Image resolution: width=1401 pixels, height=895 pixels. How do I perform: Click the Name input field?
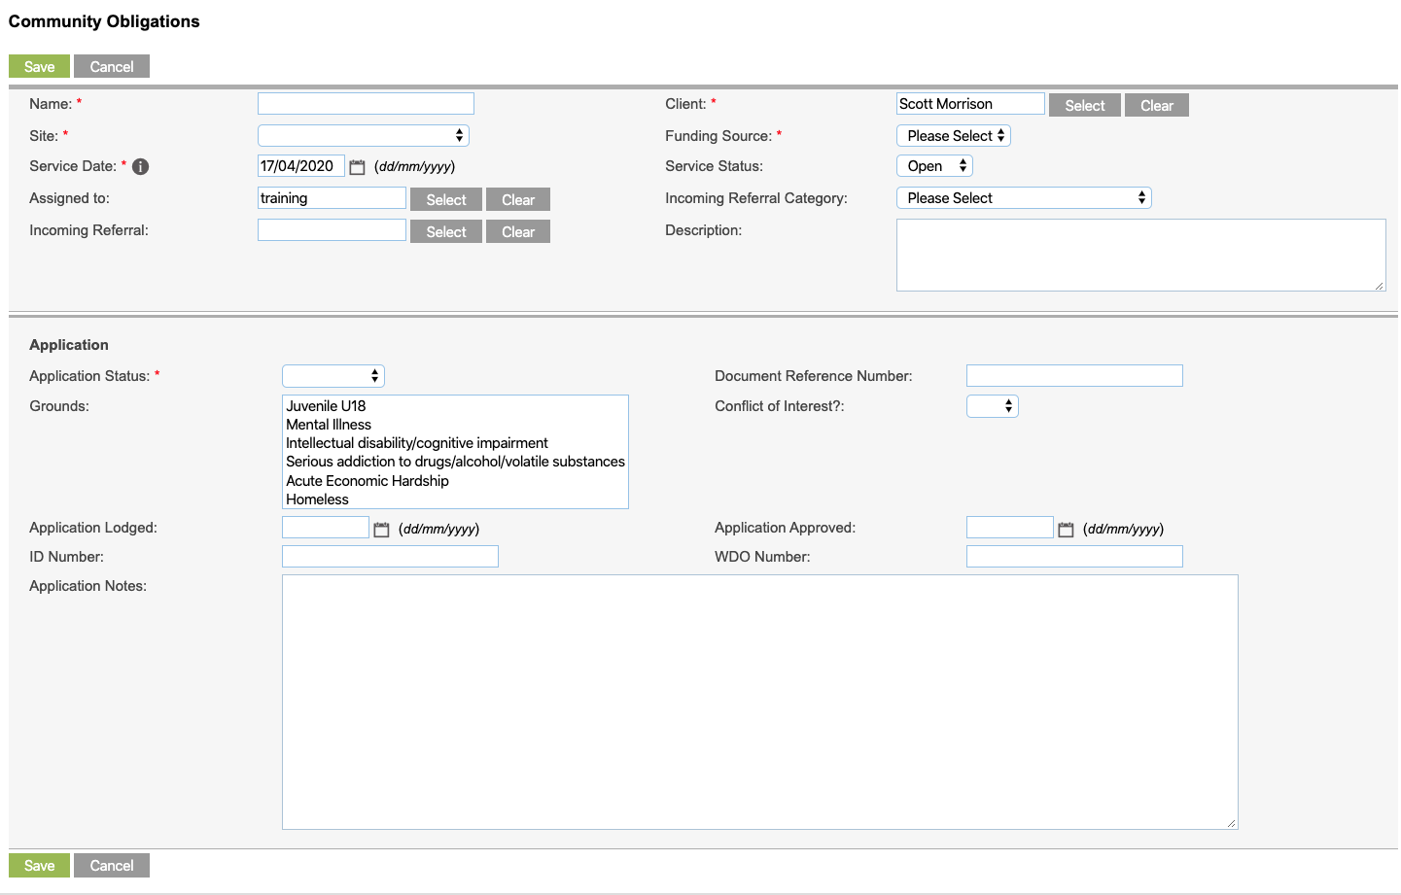pos(366,103)
